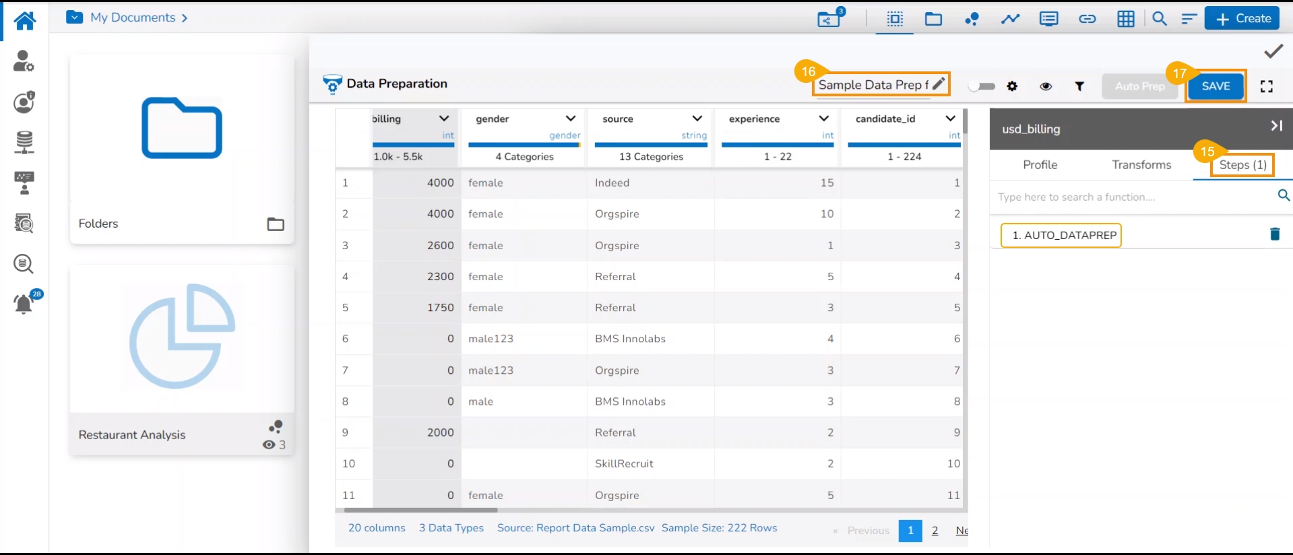This screenshot has height=555, width=1293.
Task: Toggle the eye preview icon
Action: 1046,86
